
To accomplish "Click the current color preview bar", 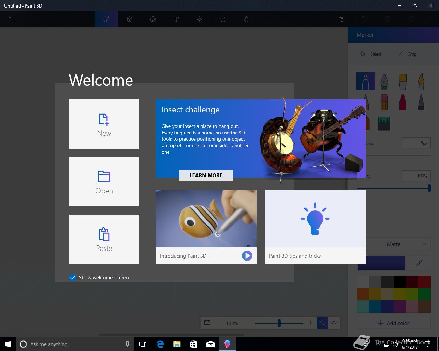I will pos(381,263).
